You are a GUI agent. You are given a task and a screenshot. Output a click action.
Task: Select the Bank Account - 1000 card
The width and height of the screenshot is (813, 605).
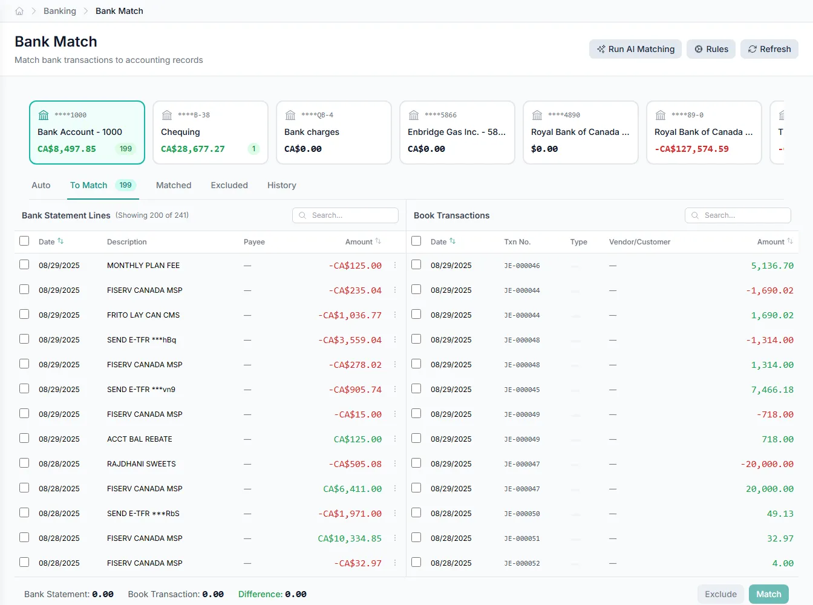pyautogui.click(x=87, y=132)
